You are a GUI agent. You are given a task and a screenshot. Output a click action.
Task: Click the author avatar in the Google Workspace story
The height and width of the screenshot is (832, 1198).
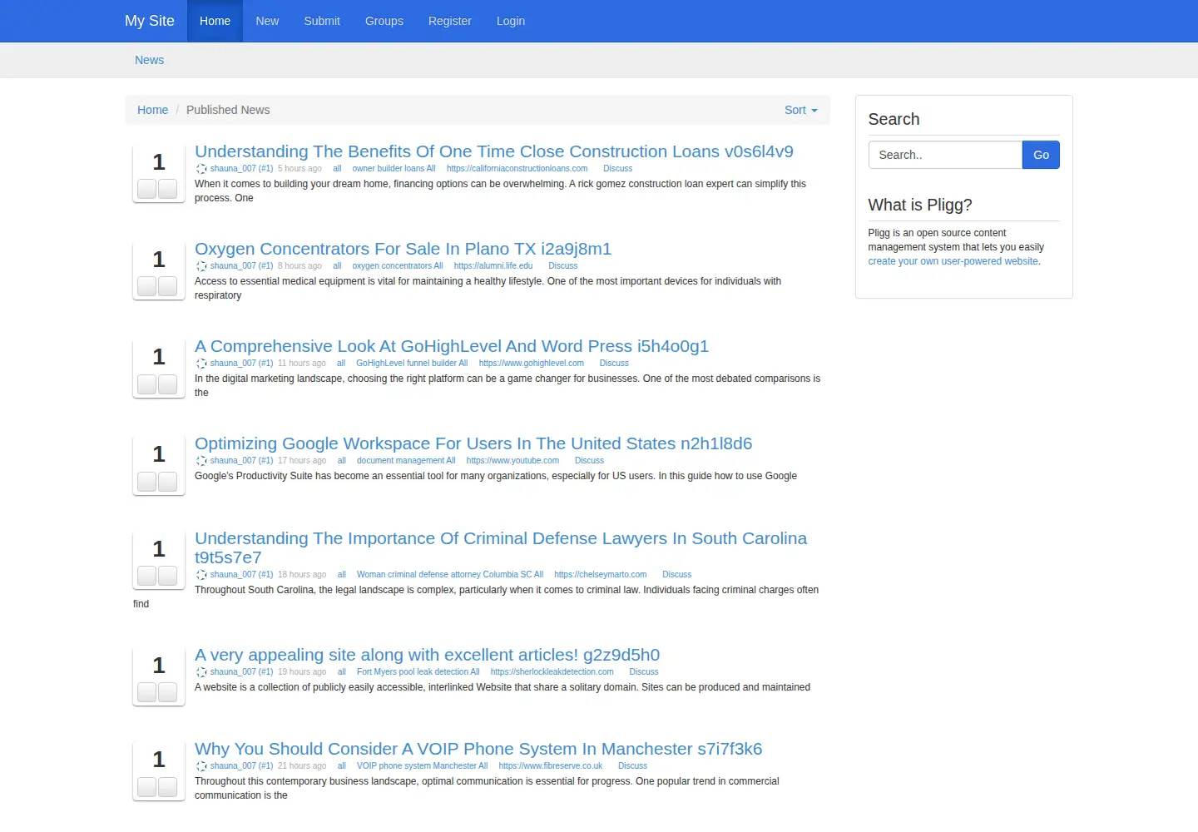[x=201, y=461]
